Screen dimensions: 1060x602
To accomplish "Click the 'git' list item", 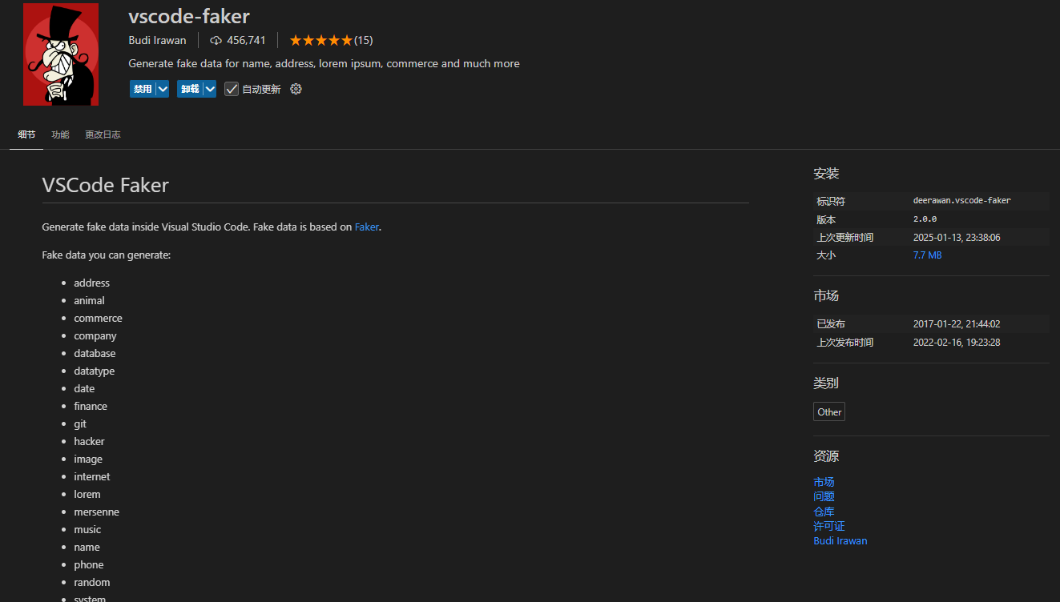I will click(80, 423).
